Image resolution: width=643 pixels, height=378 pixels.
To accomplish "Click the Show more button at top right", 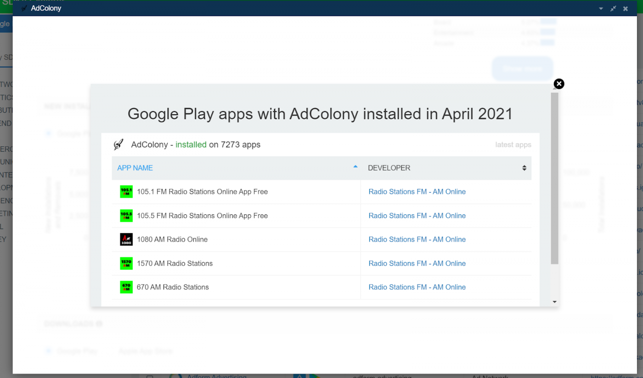I will 522,68.
